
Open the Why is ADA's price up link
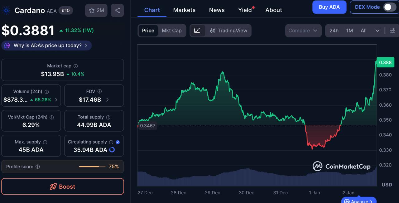[x=46, y=46]
